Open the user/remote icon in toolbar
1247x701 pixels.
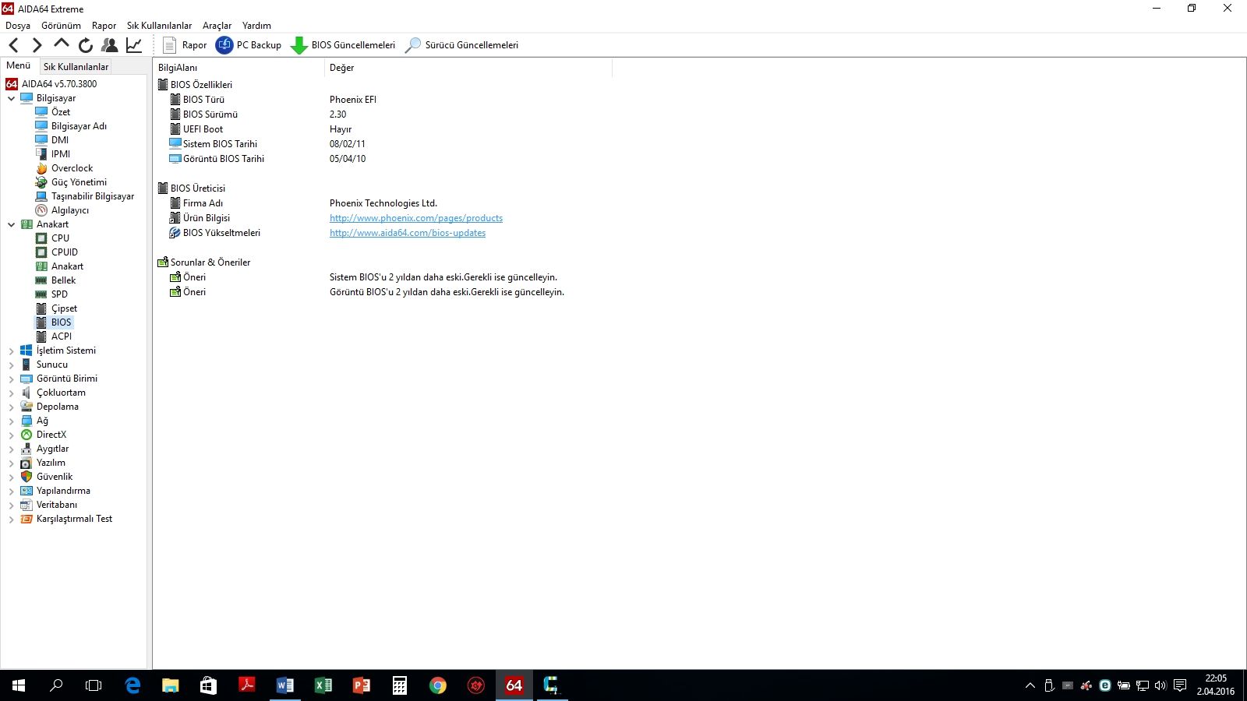coord(110,45)
